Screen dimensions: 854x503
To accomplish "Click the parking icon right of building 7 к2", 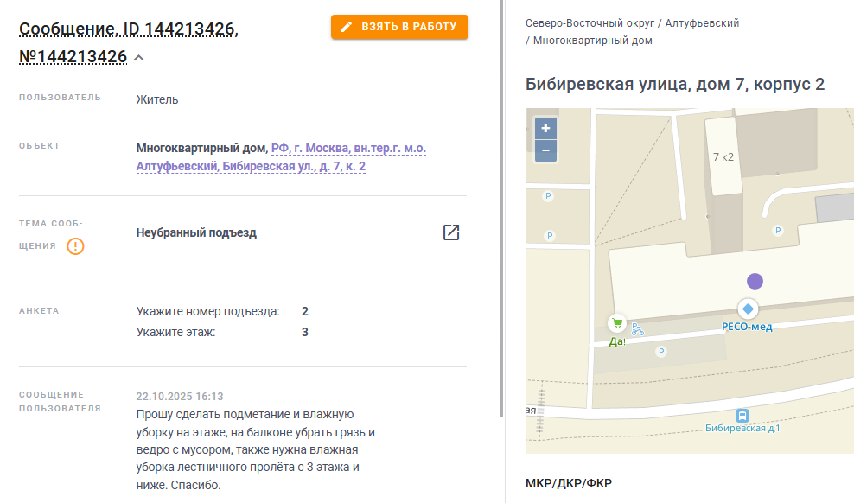I will point(778,231).
